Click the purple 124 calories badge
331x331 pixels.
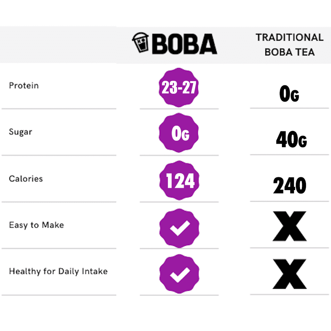tap(179, 180)
